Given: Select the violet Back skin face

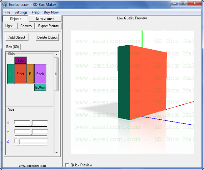Looking at the screenshot, I should (x=40, y=74).
